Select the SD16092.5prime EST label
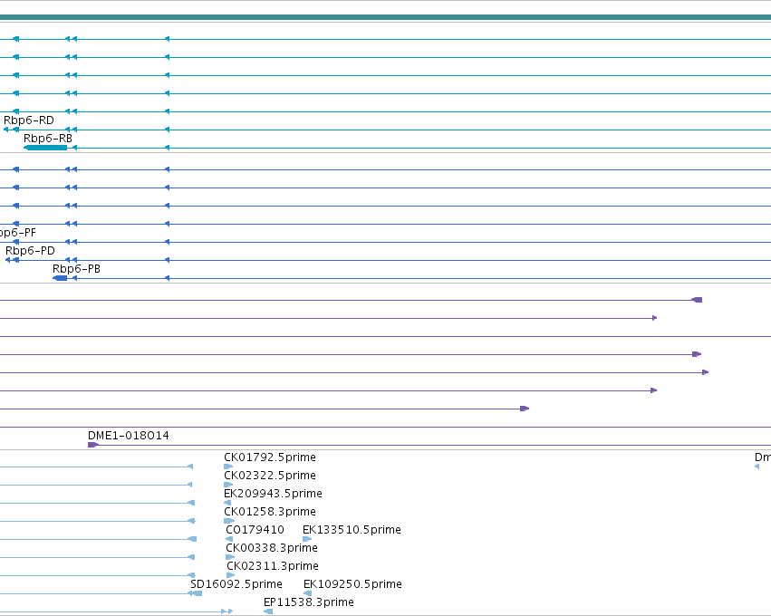The image size is (771, 616). click(236, 584)
